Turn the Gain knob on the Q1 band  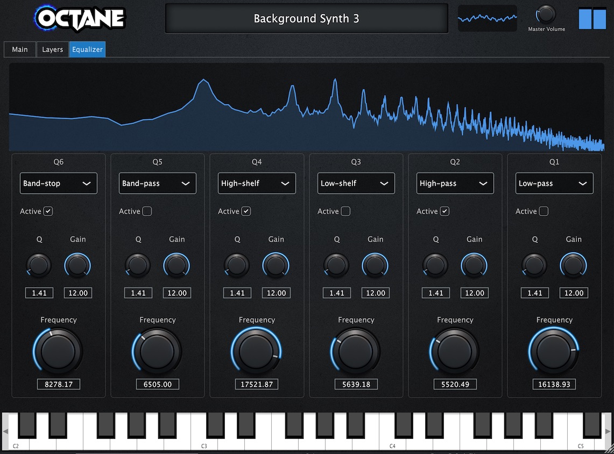573,264
